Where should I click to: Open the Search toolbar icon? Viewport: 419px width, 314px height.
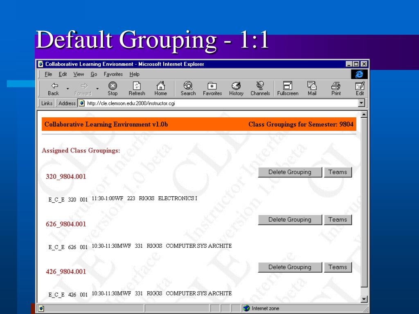[x=188, y=89]
